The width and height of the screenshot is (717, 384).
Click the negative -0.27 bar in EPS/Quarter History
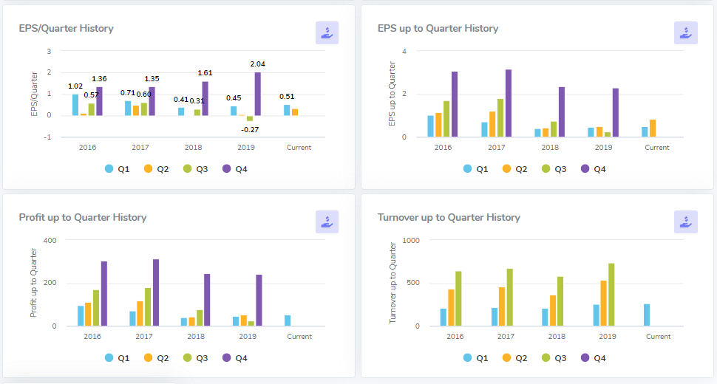(250, 118)
